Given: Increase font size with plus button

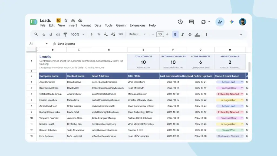Looking at the screenshot, I should [167, 34].
